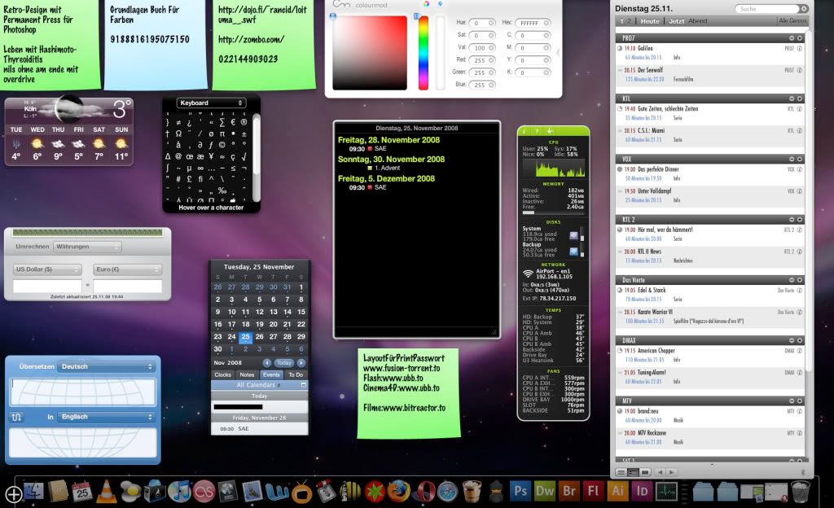Viewport: 834px width, 508px height.
Task: Collapse the PRO7 channel section
Action: click(791, 38)
